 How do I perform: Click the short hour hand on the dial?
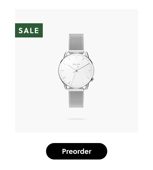pos(72,68)
